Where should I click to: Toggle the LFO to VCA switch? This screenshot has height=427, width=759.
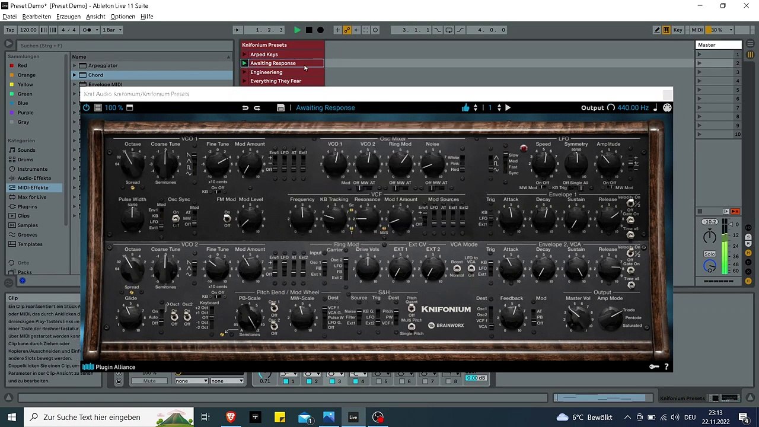(x=471, y=268)
